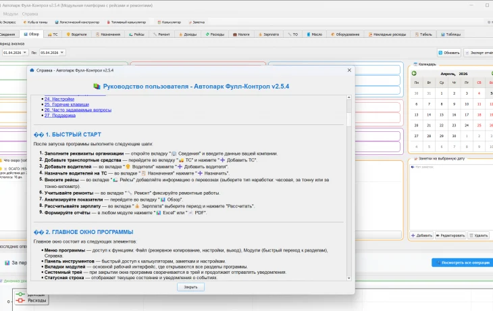Click the Заметка toolbar item

coord(197,22)
